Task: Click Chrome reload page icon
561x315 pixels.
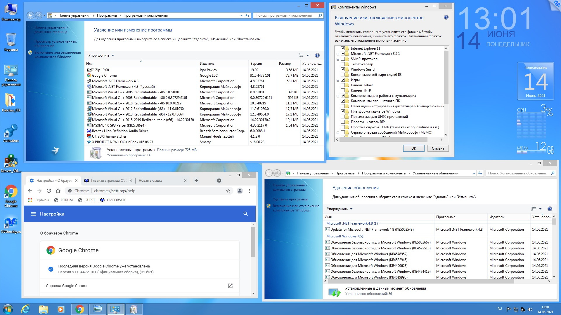Action: pyautogui.click(x=49, y=191)
